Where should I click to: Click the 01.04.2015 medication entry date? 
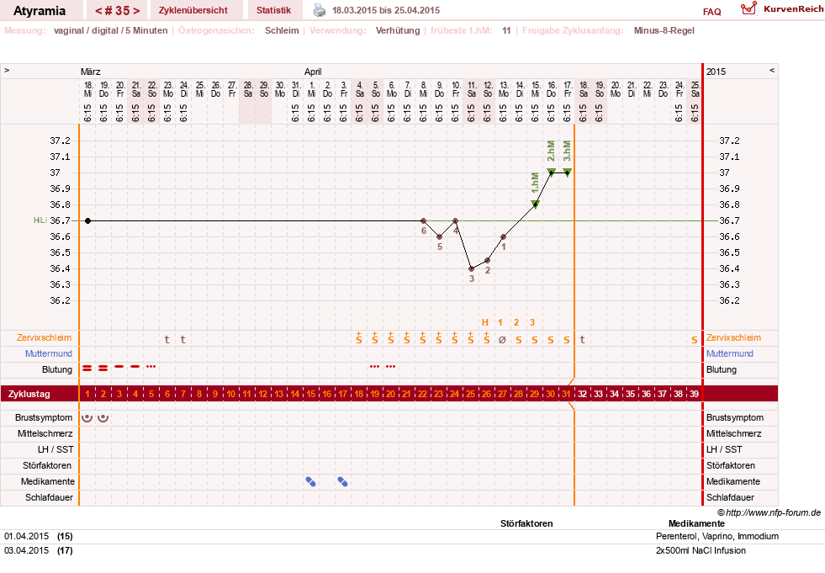[x=26, y=536]
